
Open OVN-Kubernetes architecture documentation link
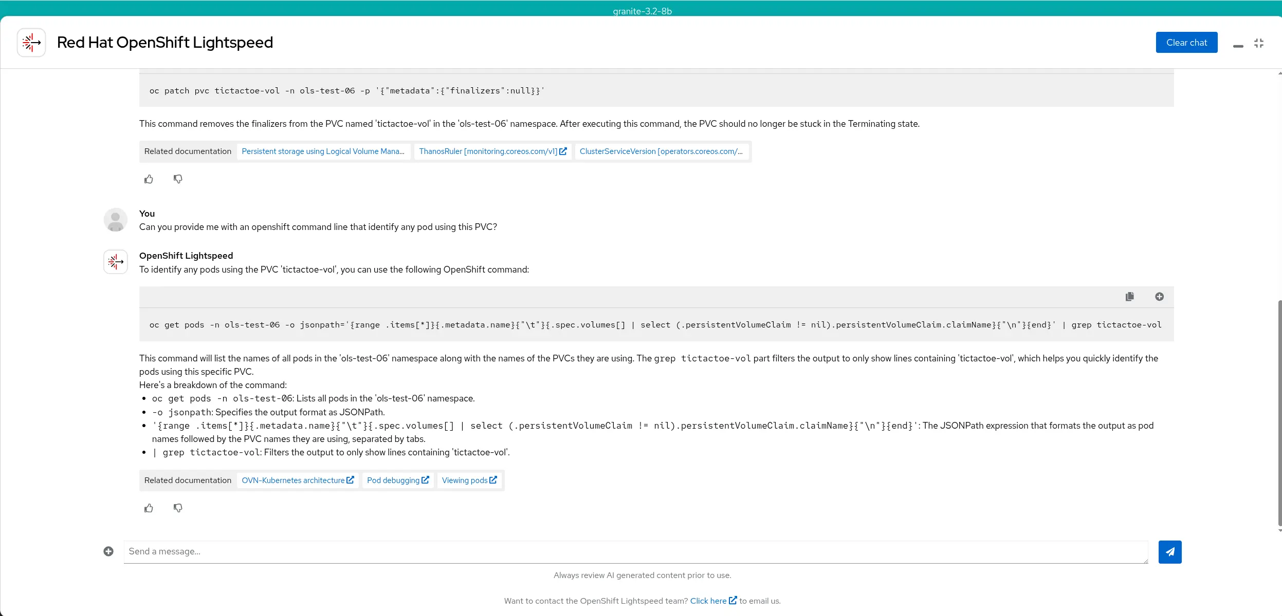[x=298, y=480]
